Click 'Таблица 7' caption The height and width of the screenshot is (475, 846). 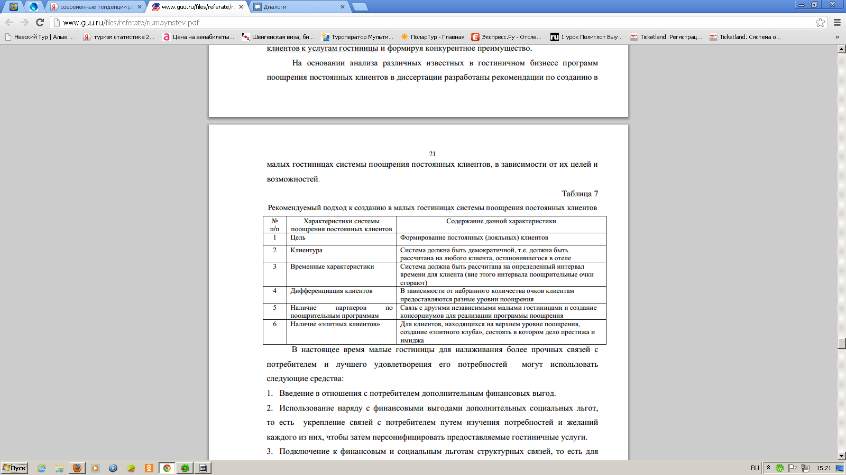(580, 194)
